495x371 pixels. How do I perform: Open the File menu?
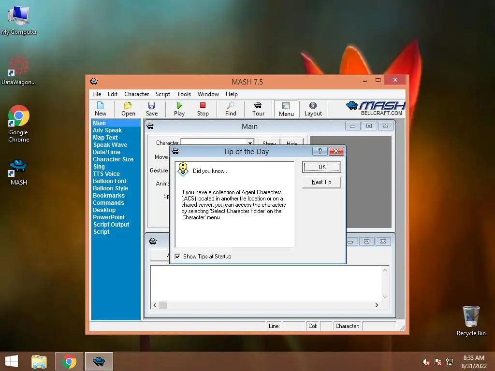coord(97,94)
